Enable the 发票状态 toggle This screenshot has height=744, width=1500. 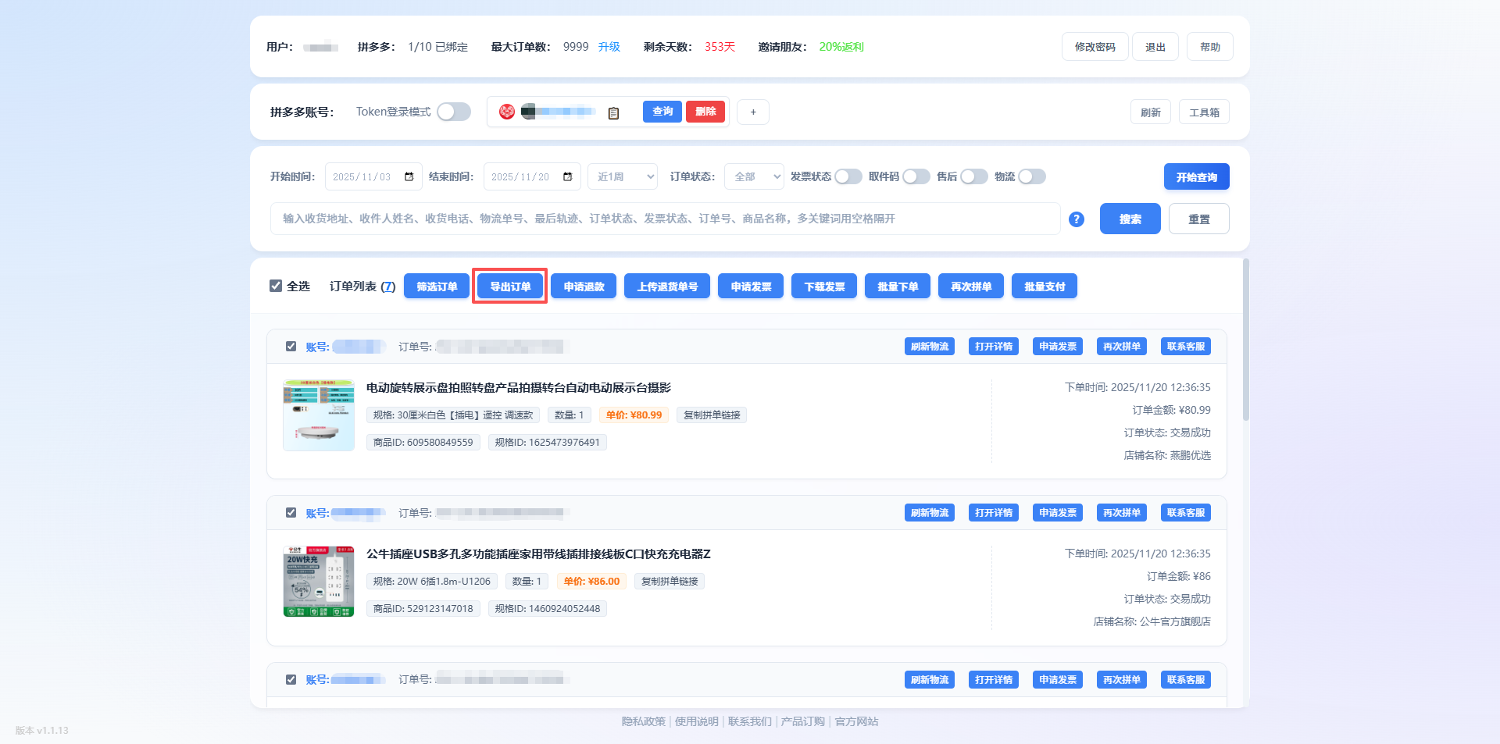click(x=848, y=176)
